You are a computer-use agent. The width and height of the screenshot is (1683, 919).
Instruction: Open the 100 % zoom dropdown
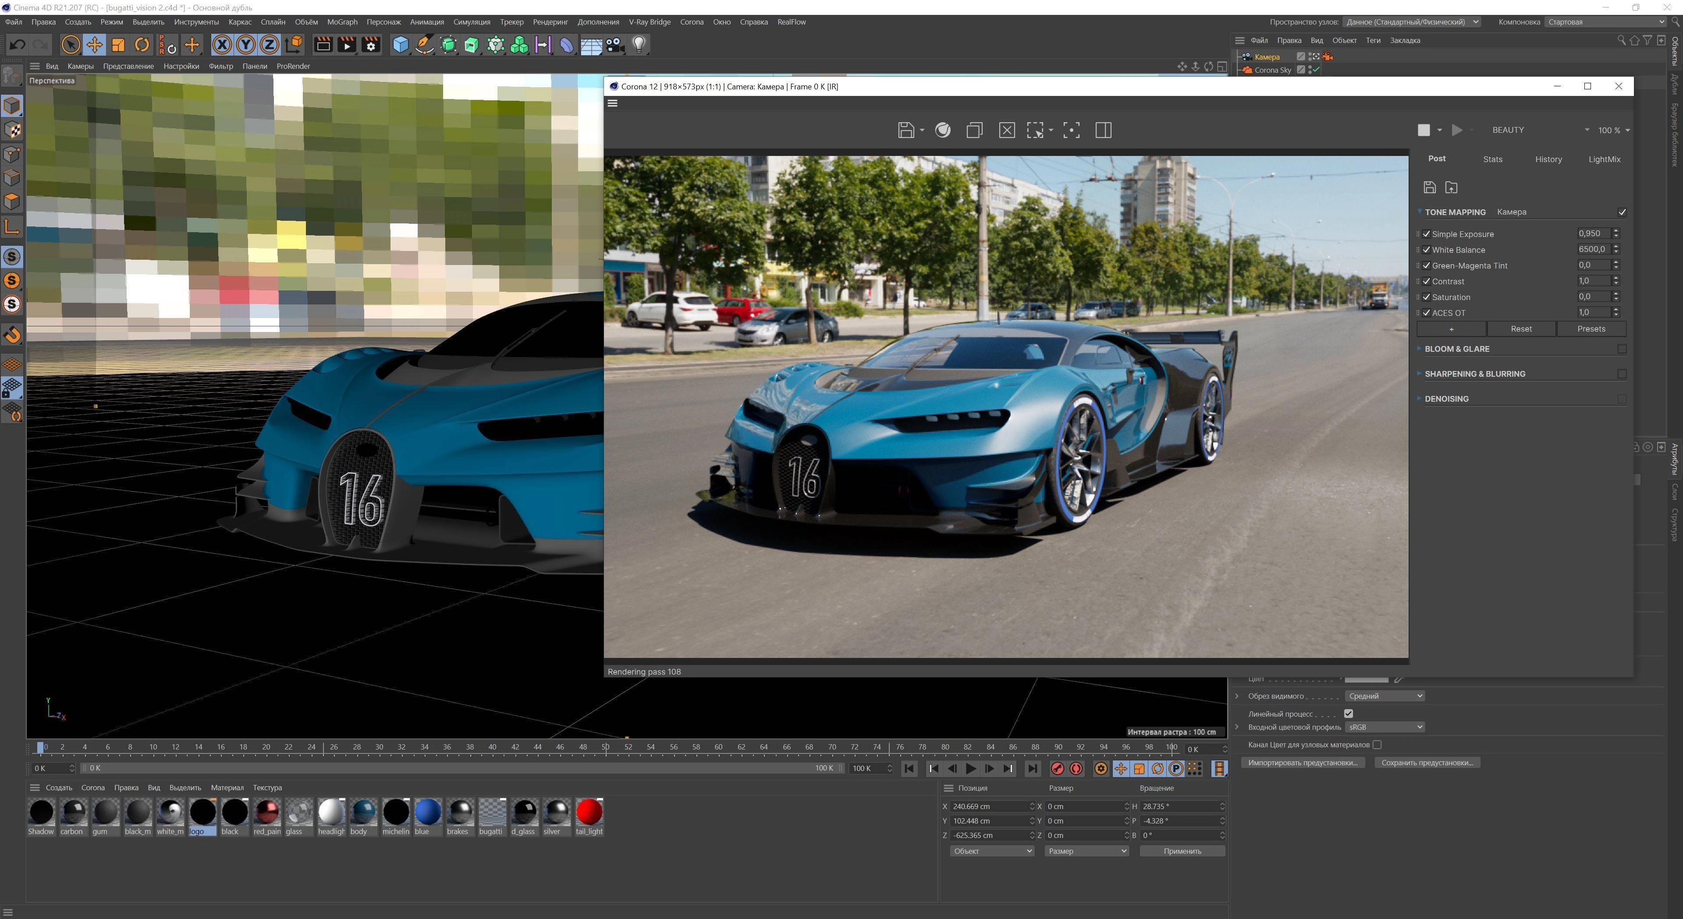click(x=1613, y=130)
